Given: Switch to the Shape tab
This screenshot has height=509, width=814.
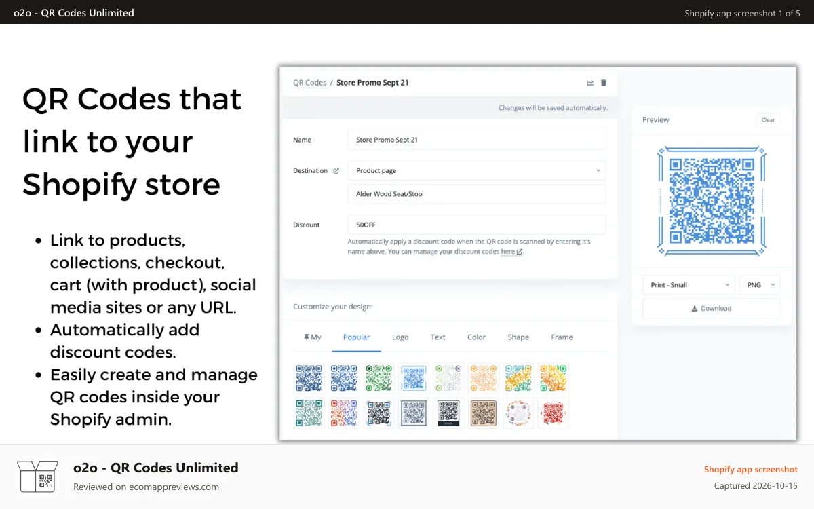Looking at the screenshot, I should point(518,337).
